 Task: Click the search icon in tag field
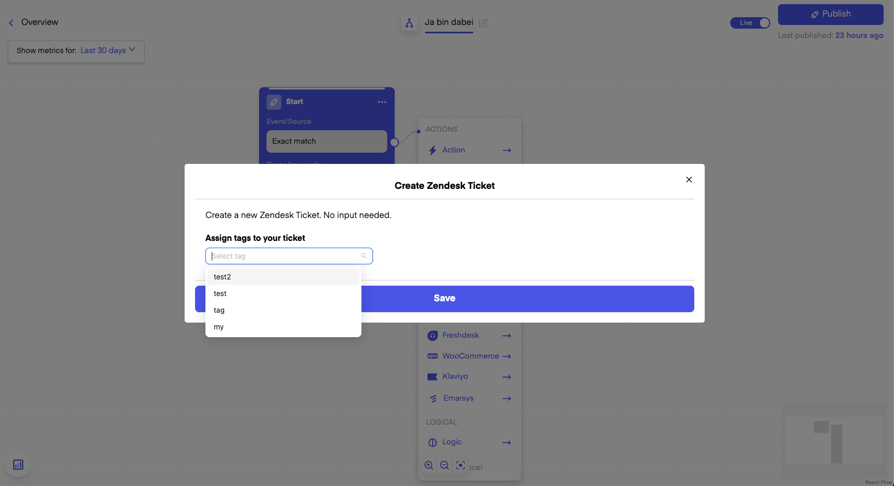(x=364, y=256)
